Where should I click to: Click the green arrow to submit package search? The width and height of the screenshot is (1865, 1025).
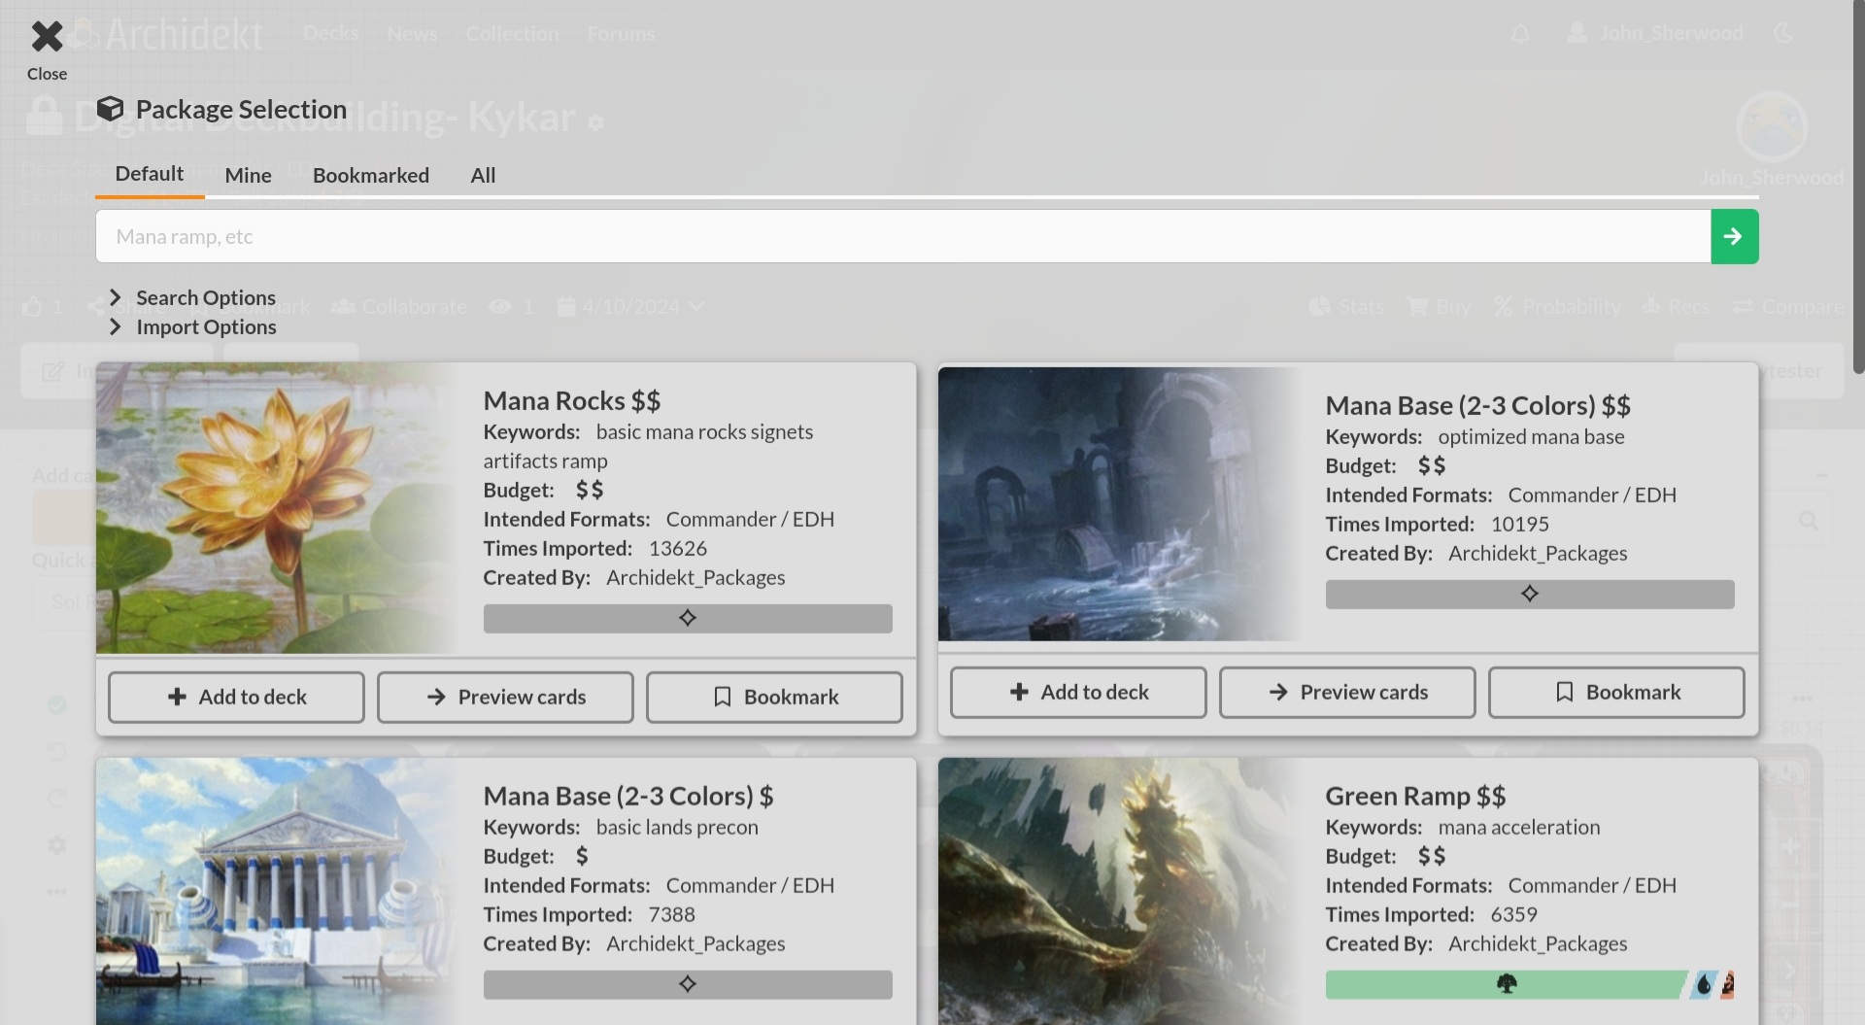pyautogui.click(x=1735, y=236)
